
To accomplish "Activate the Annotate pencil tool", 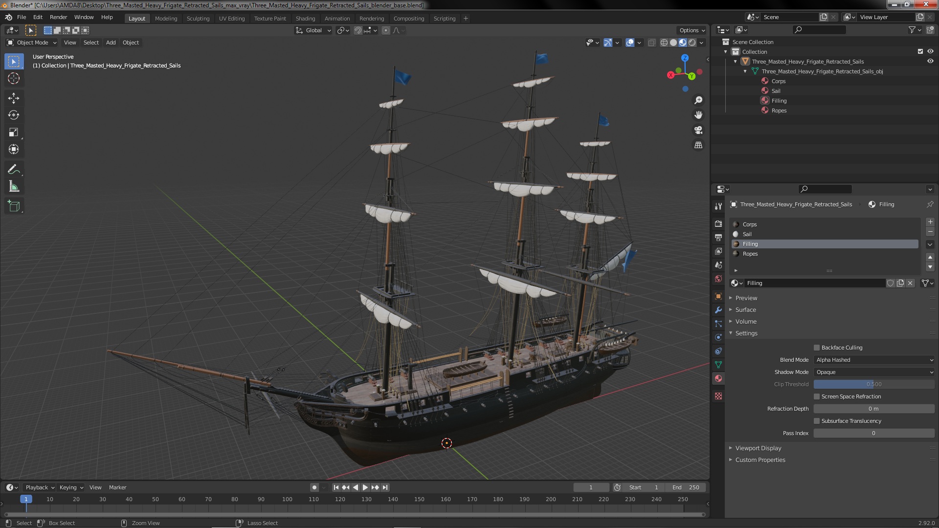I will (14, 170).
